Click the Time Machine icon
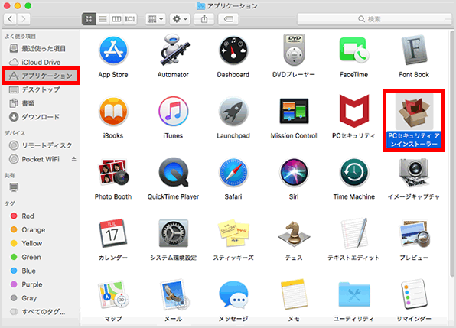 (354, 173)
